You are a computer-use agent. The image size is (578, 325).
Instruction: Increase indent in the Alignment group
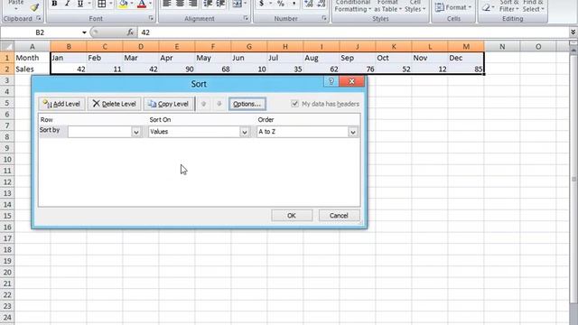220,4
